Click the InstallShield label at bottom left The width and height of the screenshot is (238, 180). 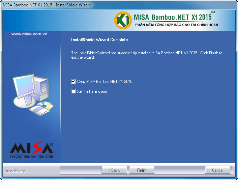[x=16, y=171]
